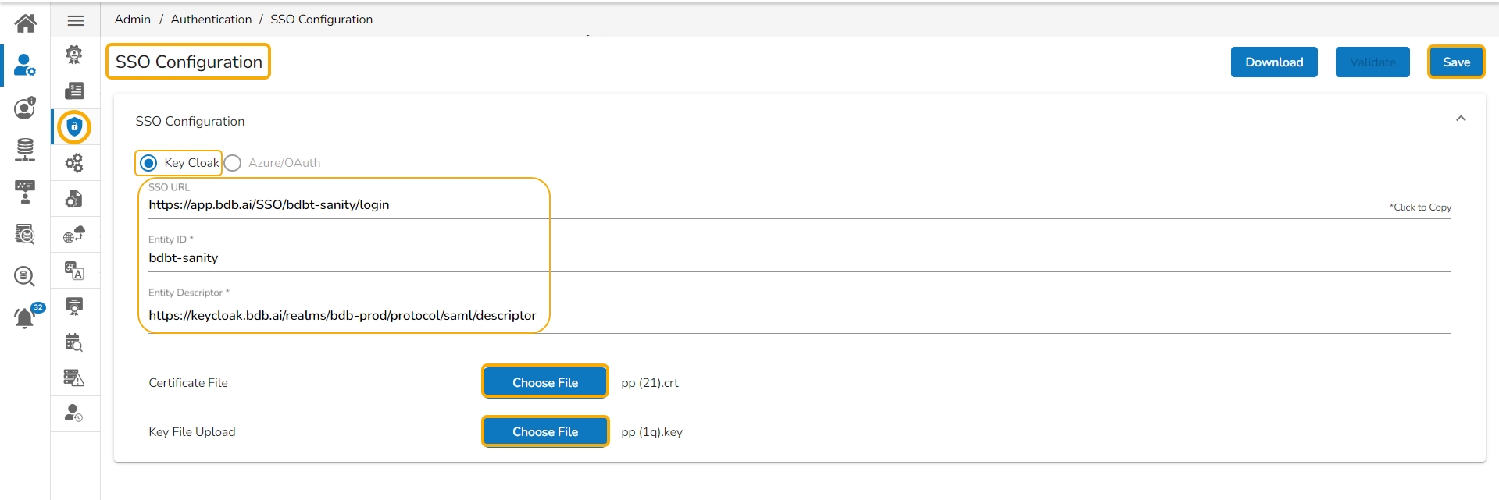Viewport: 1499px width, 500px height.
Task: Choose File for the Certificate File
Action: pyautogui.click(x=545, y=382)
